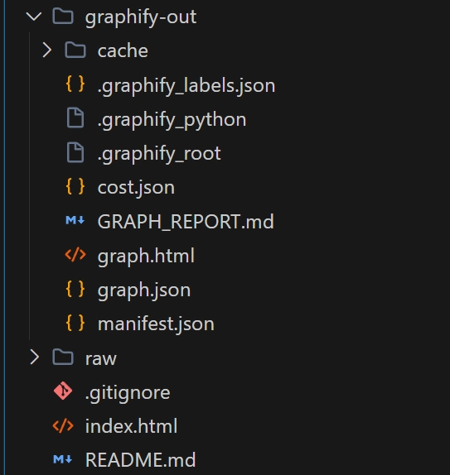Click the markdown icon beside GRAPH_REPORT.md
This screenshot has width=450, height=475.
click(x=75, y=220)
